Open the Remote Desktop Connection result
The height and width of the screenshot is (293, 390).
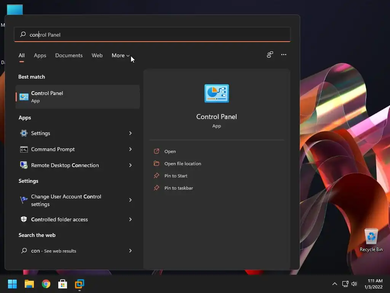[x=78, y=165]
